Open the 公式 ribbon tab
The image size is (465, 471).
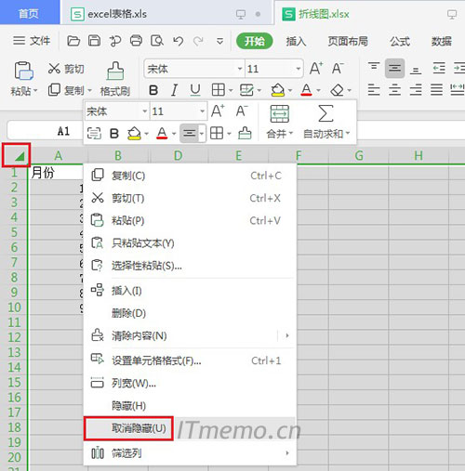(x=400, y=41)
